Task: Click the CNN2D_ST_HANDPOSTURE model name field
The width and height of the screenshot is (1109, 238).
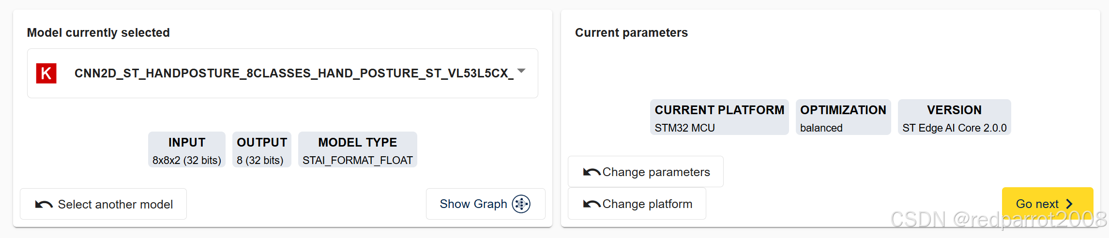Action: point(283,74)
